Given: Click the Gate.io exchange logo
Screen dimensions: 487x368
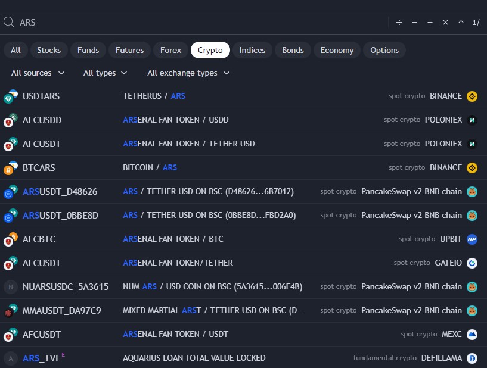Looking at the screenshot, I should point(472,263).
